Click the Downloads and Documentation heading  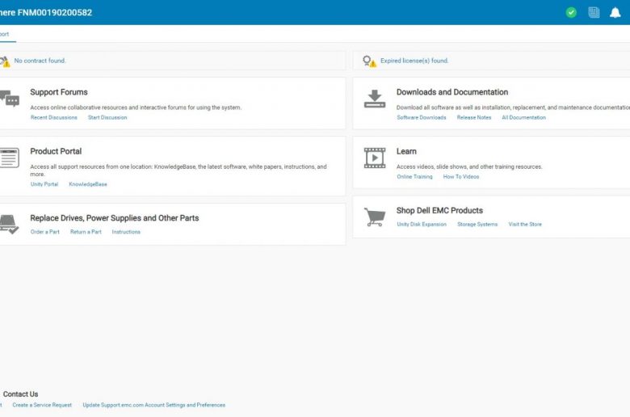(x=452, y=92)
